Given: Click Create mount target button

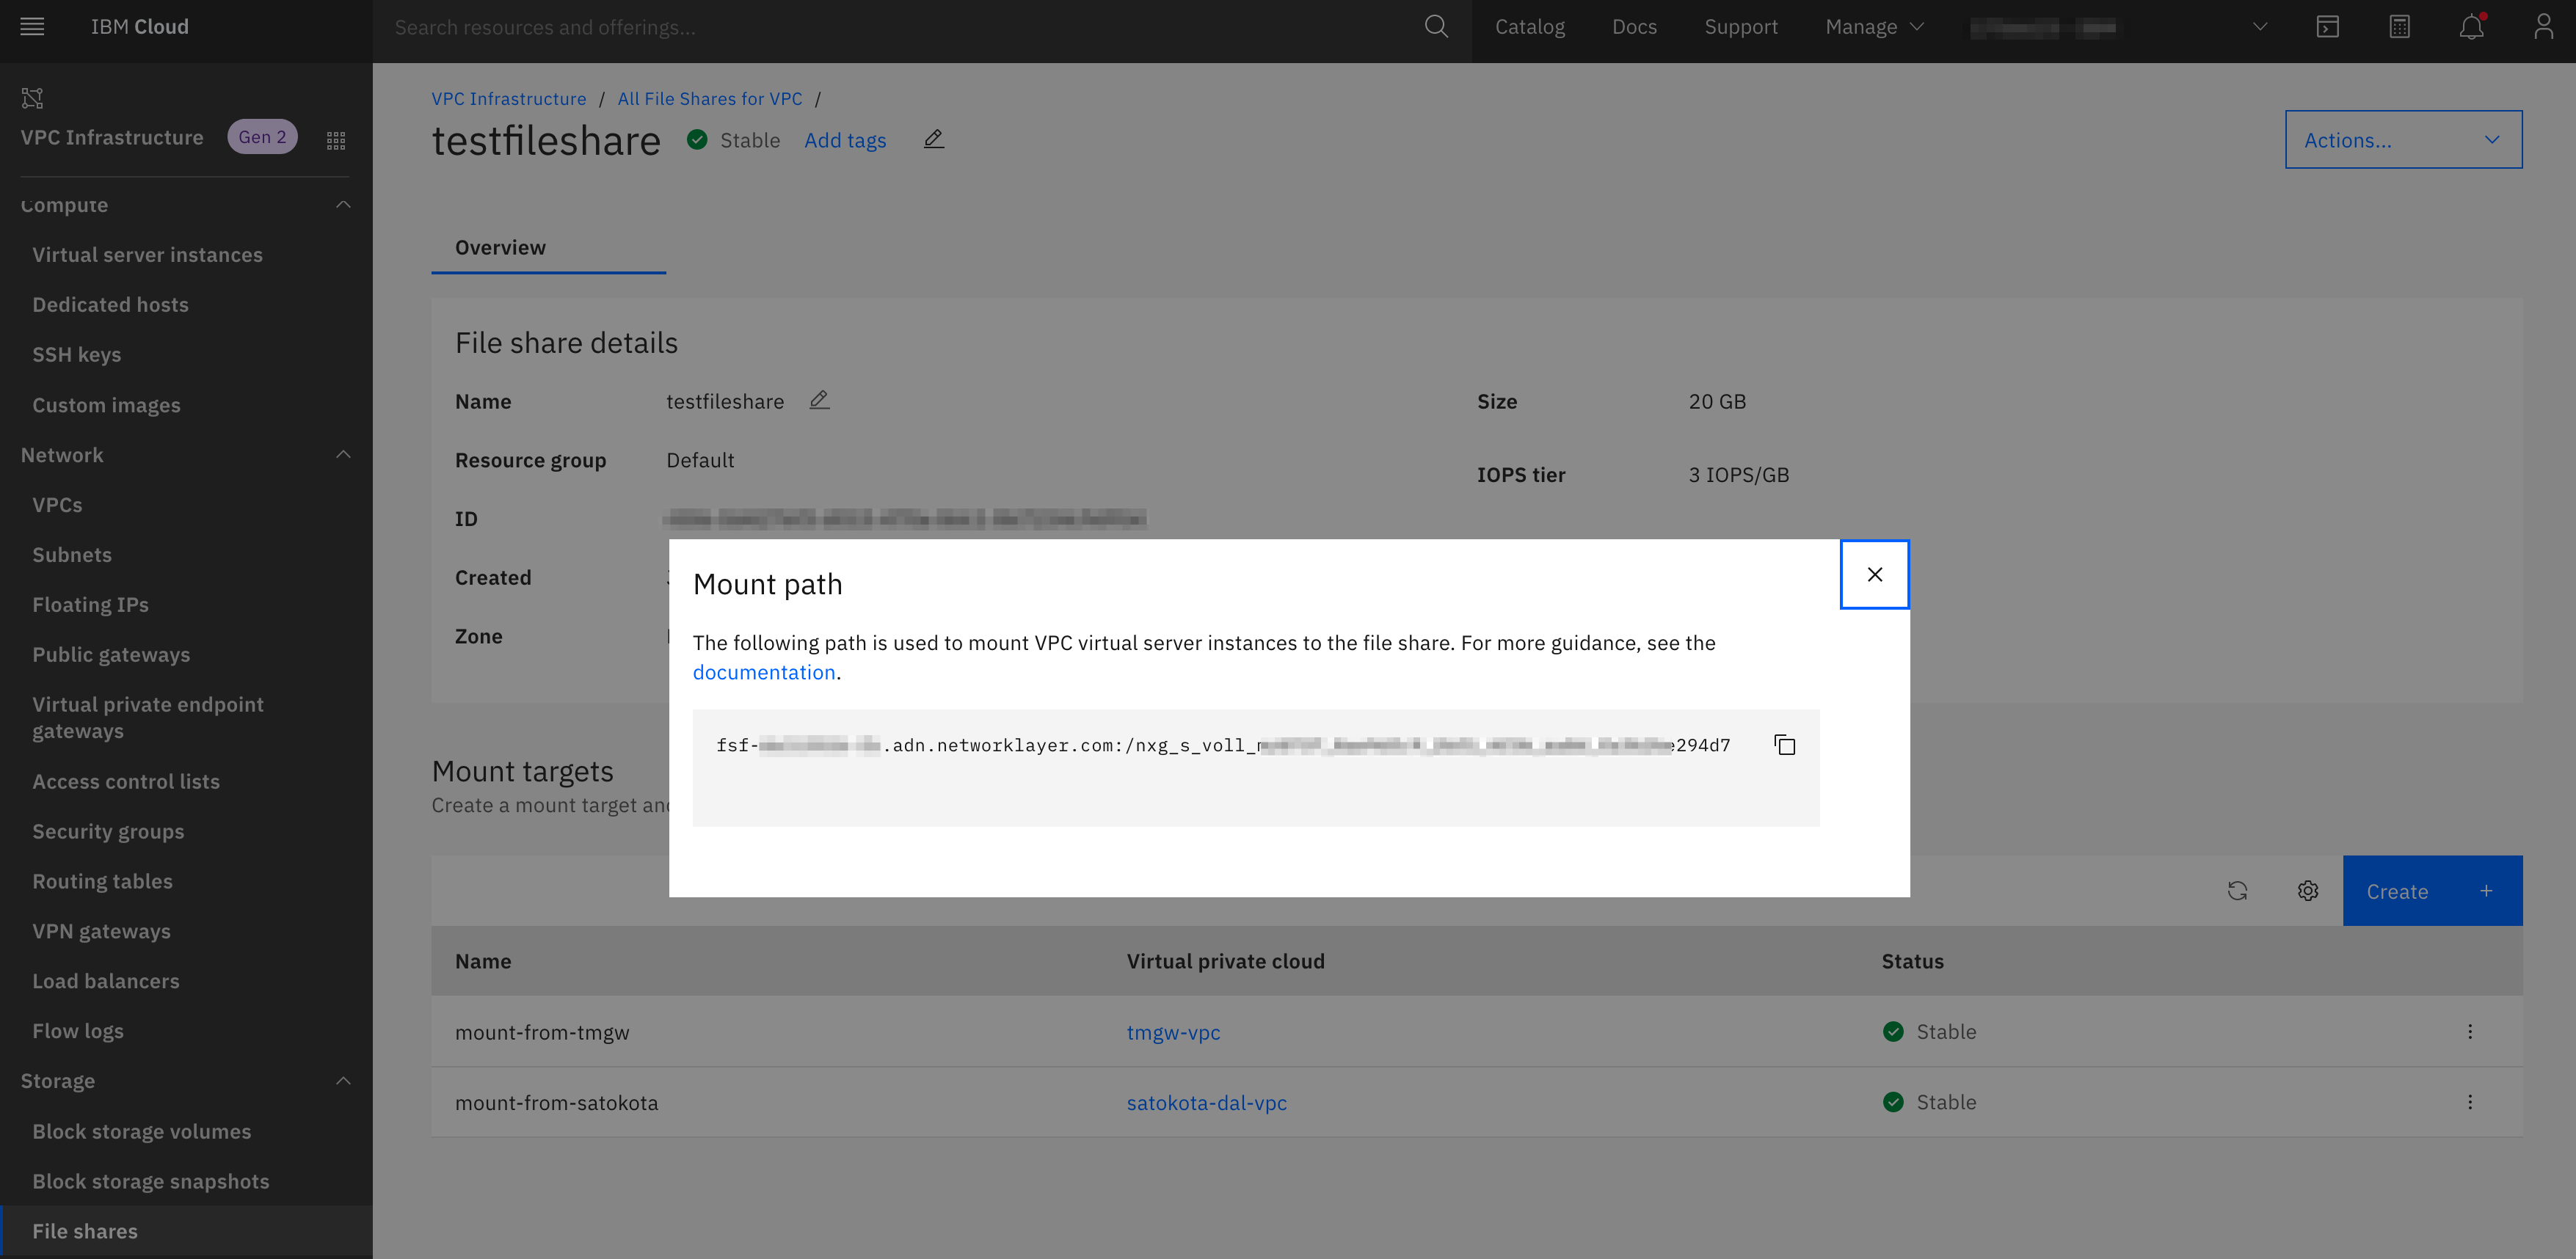Looking at the screenshot, I should click(2431, 891).
